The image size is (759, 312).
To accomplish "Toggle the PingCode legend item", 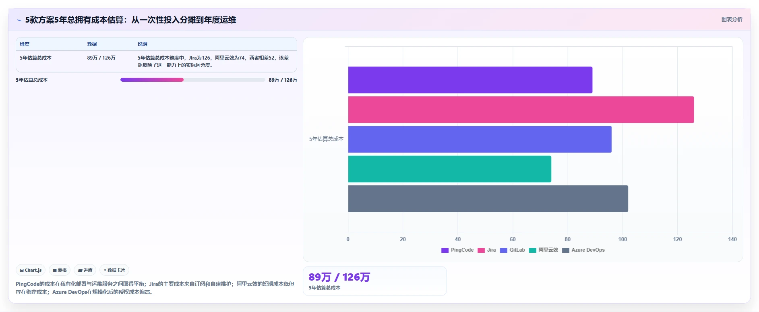I will 457,250.
